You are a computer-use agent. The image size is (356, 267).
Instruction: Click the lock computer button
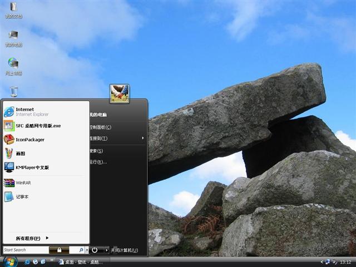click(59, 250)
